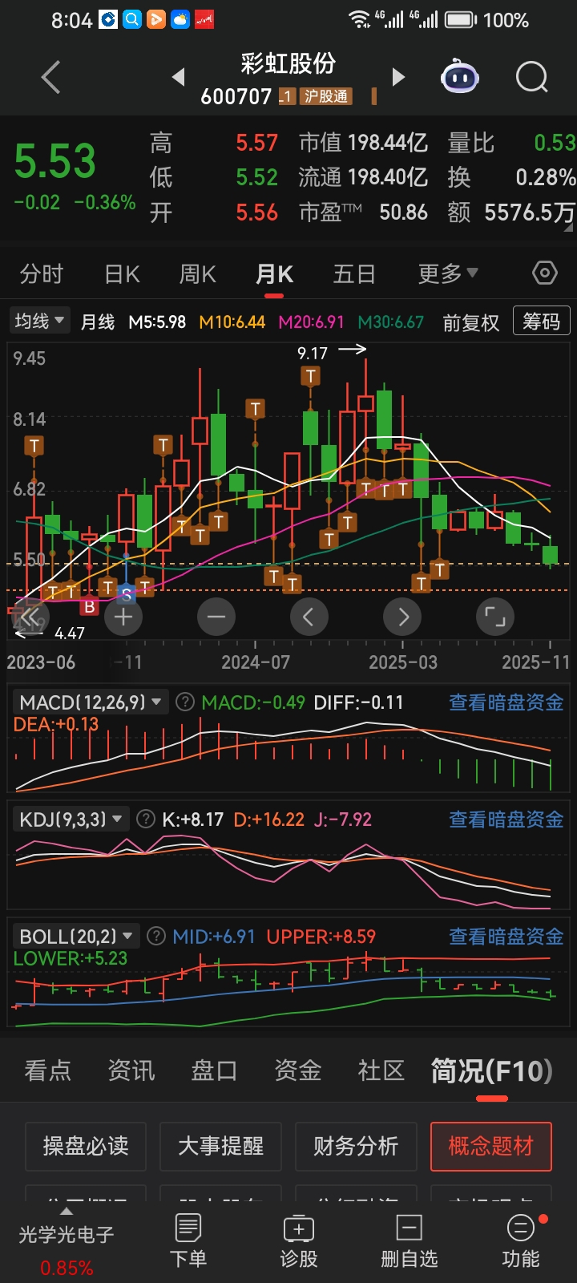
Task: Tap the red B buy marker
Action: tap(89, 607)
